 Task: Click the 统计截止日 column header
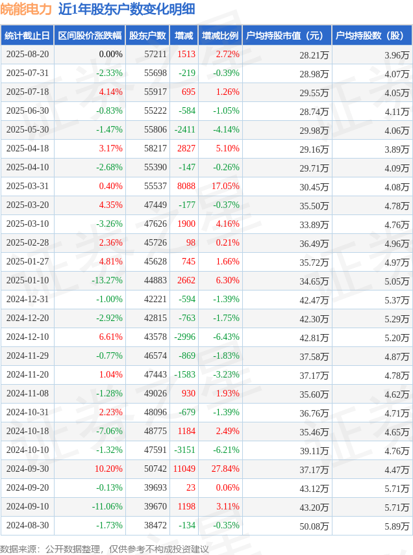tap(27, 35)
